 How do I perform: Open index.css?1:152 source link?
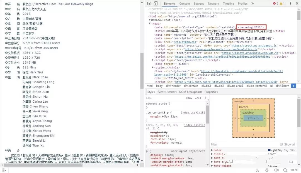(x=193, y=113)
